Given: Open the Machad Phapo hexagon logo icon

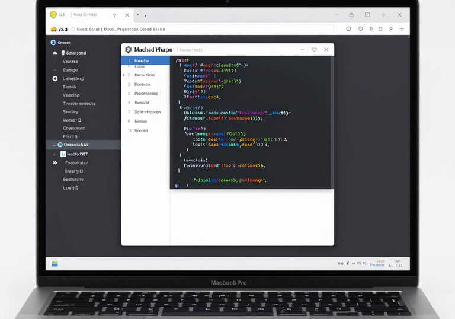Looking at the screenshot, I should [x=128, y=50].
